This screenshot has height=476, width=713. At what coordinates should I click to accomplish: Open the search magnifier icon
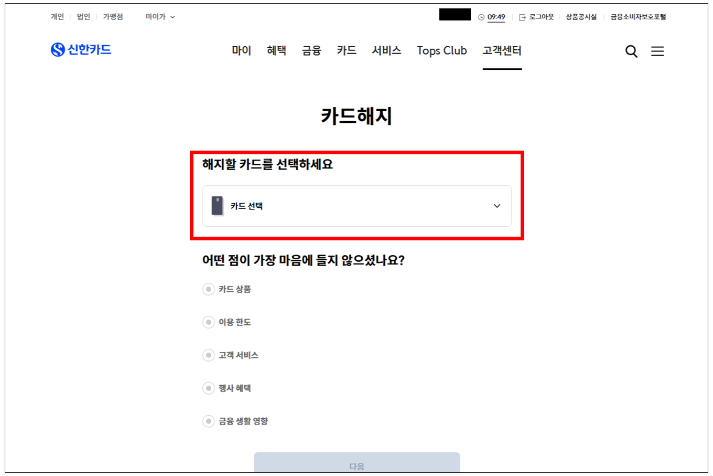(631, 51)
